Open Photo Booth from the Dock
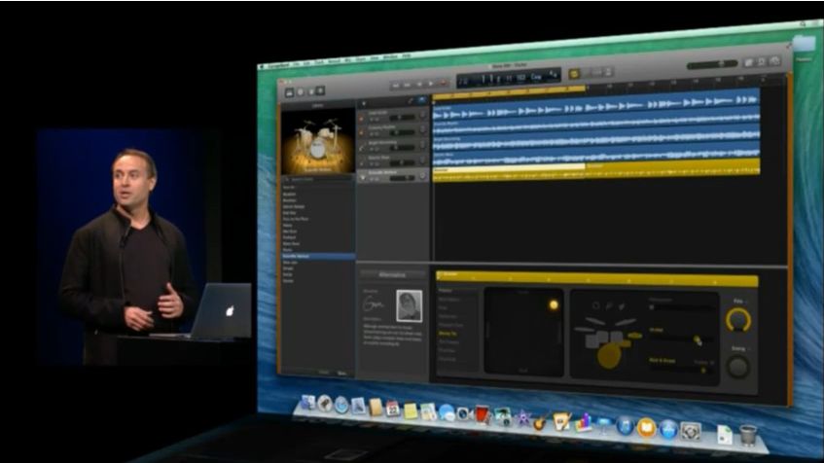This screenshot has height=463, width=824. pos(483,414)
